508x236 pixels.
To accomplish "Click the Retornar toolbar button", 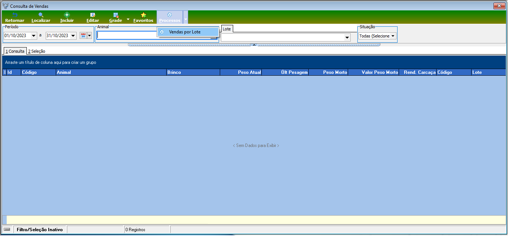I will [x=15, y=17].
